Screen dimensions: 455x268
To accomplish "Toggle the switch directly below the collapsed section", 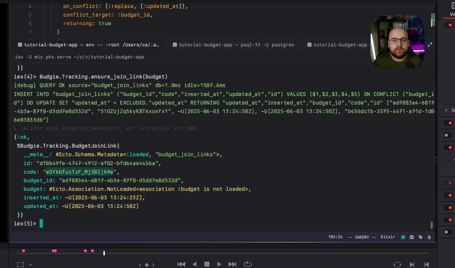I will coord(448,123).
